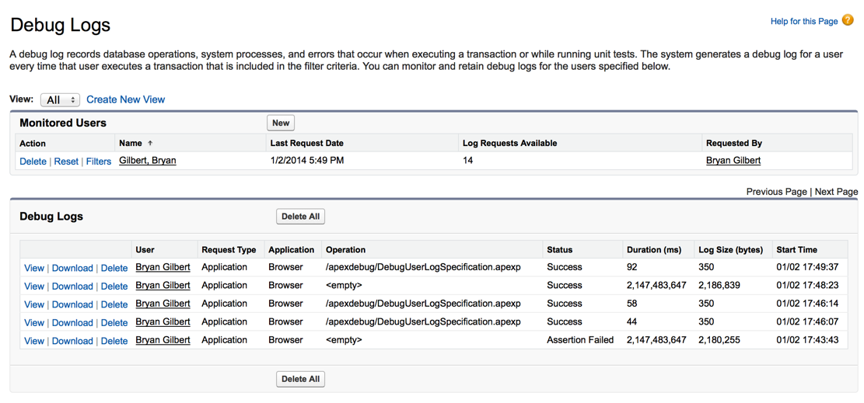Screen dimensions: 864x403
Task: Reset monitored user Gilbert, Bryan
Action: tap(66, 162)
